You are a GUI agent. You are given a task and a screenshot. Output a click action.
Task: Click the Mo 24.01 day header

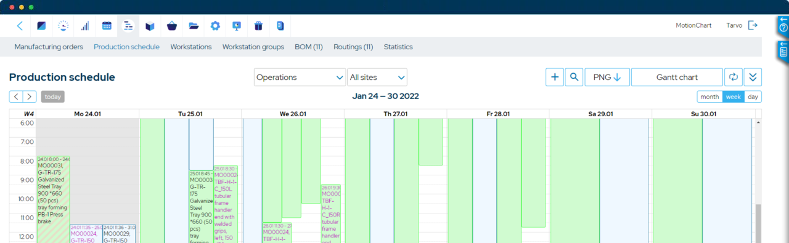pos(88,114)
